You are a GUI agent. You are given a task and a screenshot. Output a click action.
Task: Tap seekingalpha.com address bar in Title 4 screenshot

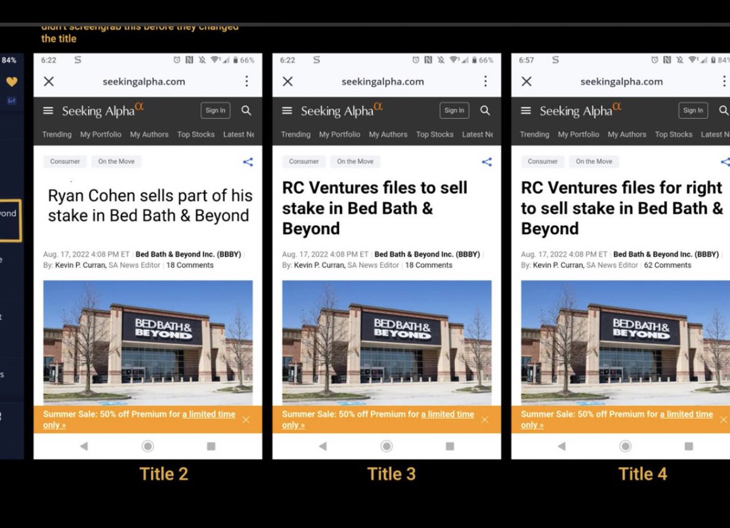click(622, 81)
